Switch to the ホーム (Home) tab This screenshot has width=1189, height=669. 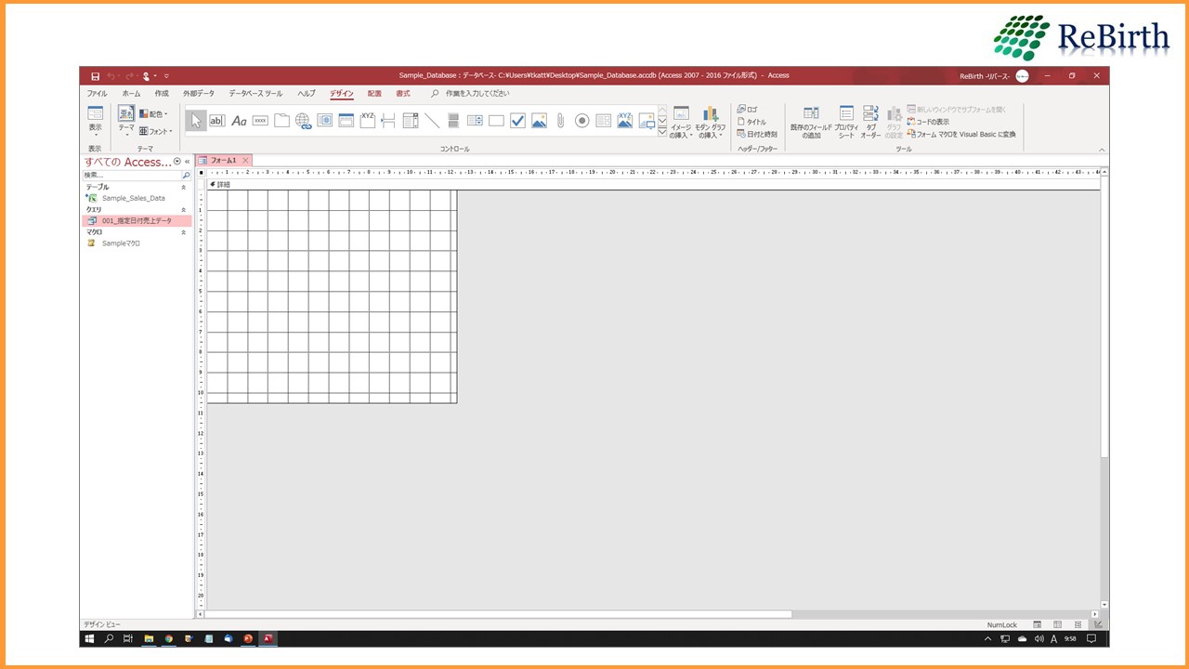pos(131,94)
